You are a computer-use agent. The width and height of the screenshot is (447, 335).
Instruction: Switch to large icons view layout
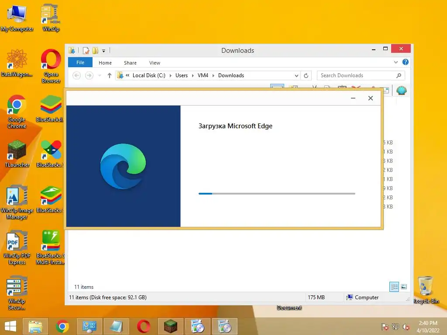[404, 287]
